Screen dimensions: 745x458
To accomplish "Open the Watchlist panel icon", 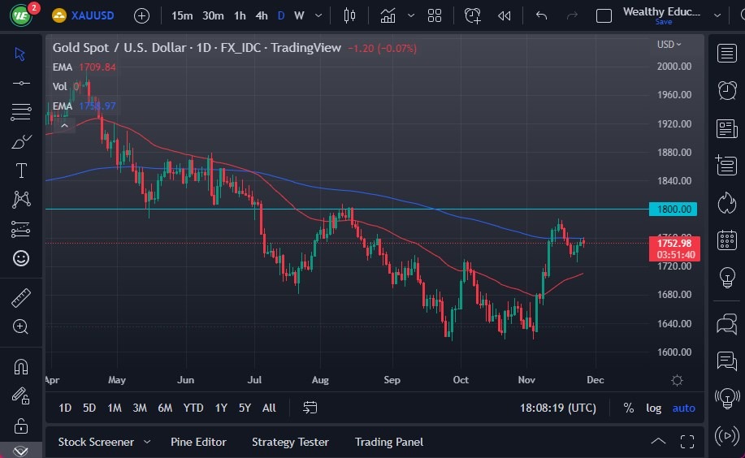I will (x=727, y=54).
